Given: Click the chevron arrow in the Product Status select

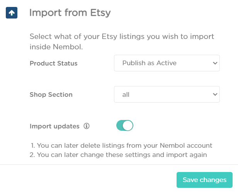Looking at the screenshot, I should 215,63.
